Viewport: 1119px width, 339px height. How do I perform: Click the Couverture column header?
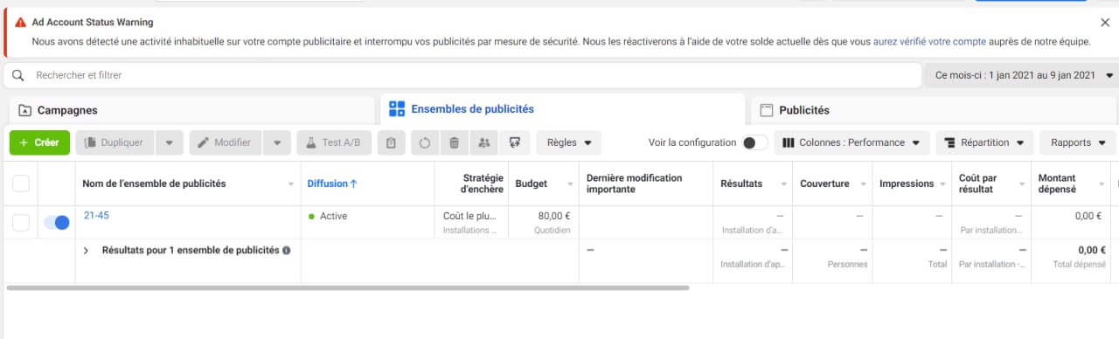831,183
